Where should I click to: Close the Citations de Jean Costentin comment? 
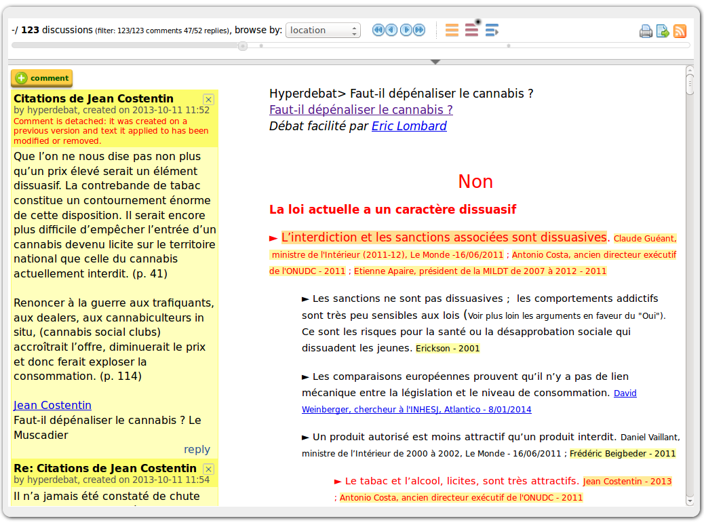208,99
